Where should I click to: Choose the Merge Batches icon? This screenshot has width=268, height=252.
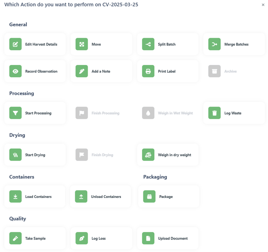pyautogui.click(x=215, y=44)
